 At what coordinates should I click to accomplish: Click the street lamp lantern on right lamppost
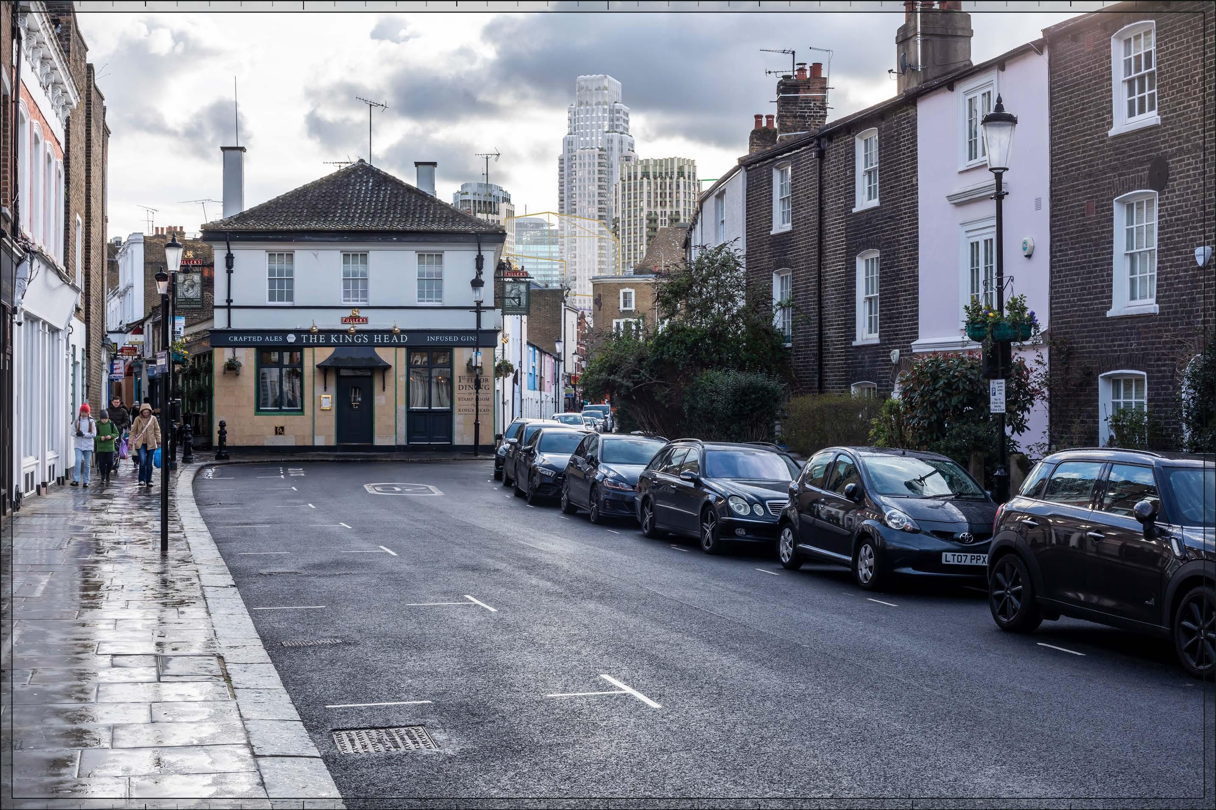998,137
